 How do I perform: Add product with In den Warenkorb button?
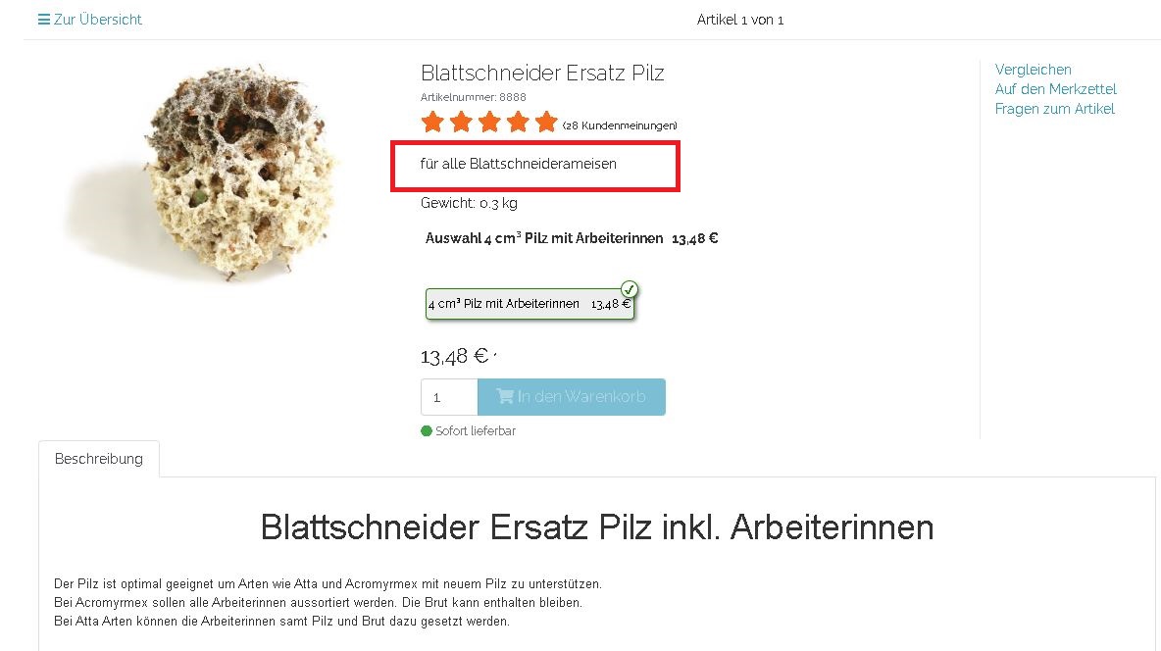point(572,397)
